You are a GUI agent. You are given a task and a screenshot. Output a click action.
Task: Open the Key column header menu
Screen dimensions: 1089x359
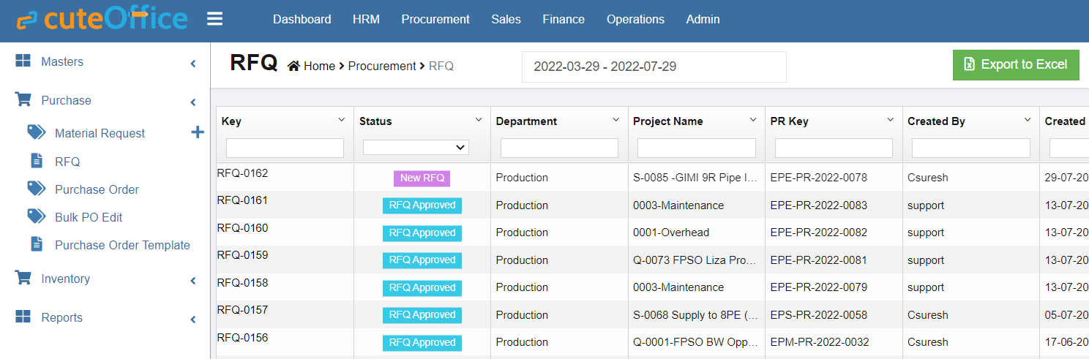(x=341, y=120)
